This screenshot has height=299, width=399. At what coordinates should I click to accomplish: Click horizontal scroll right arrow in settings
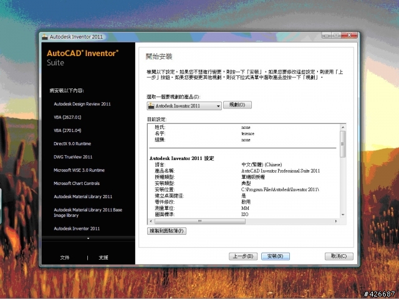pyautogui.click(x=336, y=221)
